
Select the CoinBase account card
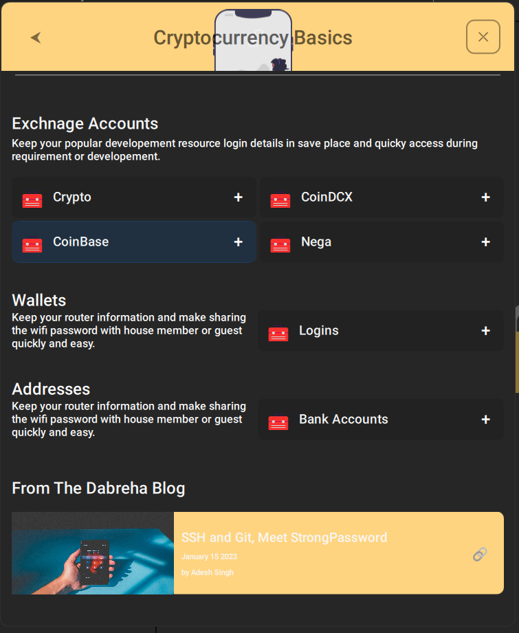point(134,242)
